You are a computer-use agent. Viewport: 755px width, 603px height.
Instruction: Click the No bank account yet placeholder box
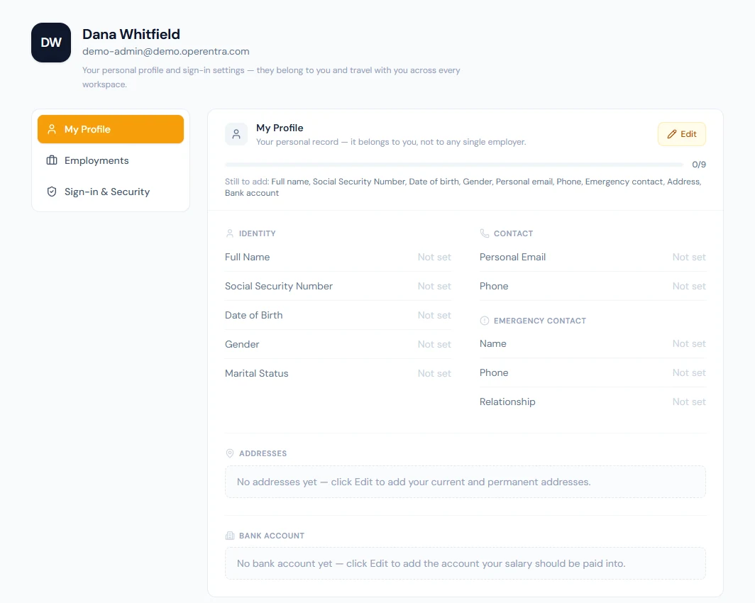point(465,563)
